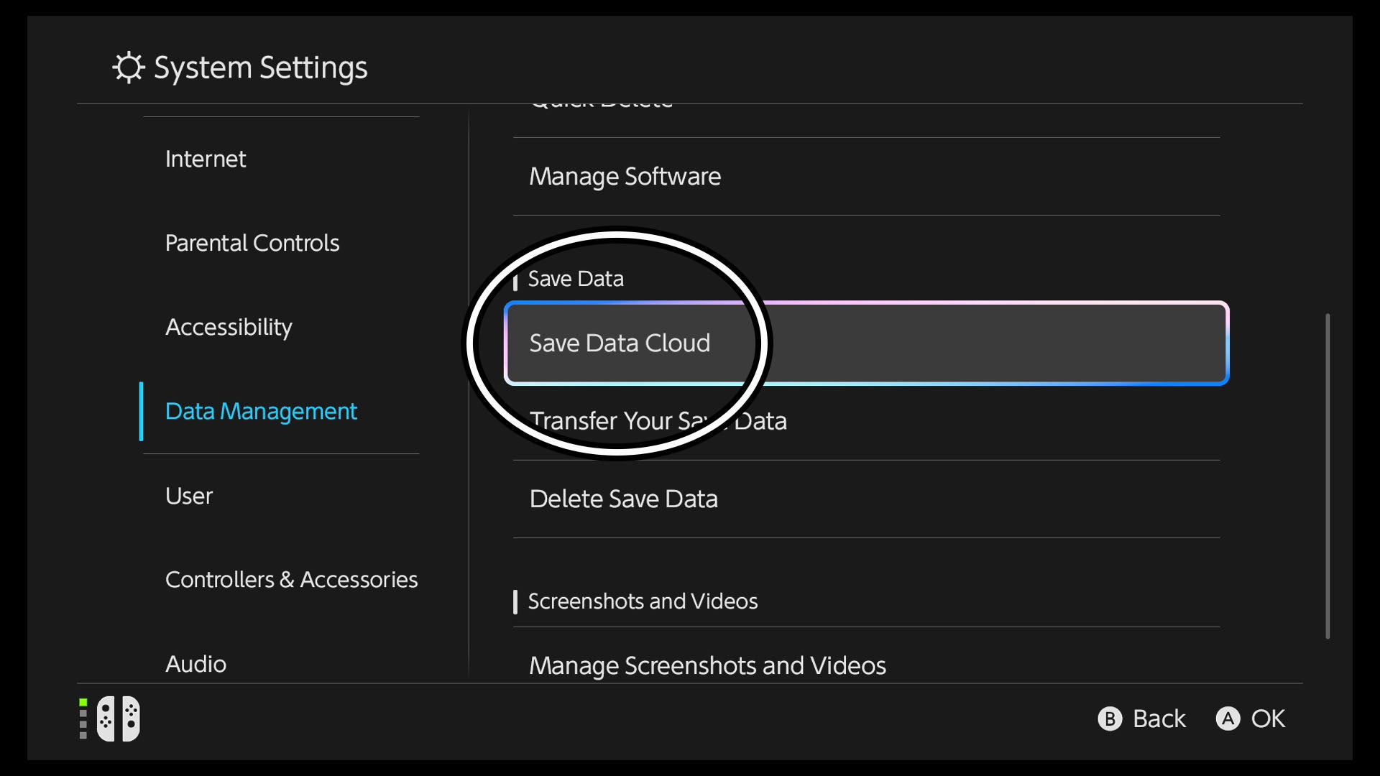
Task: Open the User settings category
Action: (x=189, y=496)
